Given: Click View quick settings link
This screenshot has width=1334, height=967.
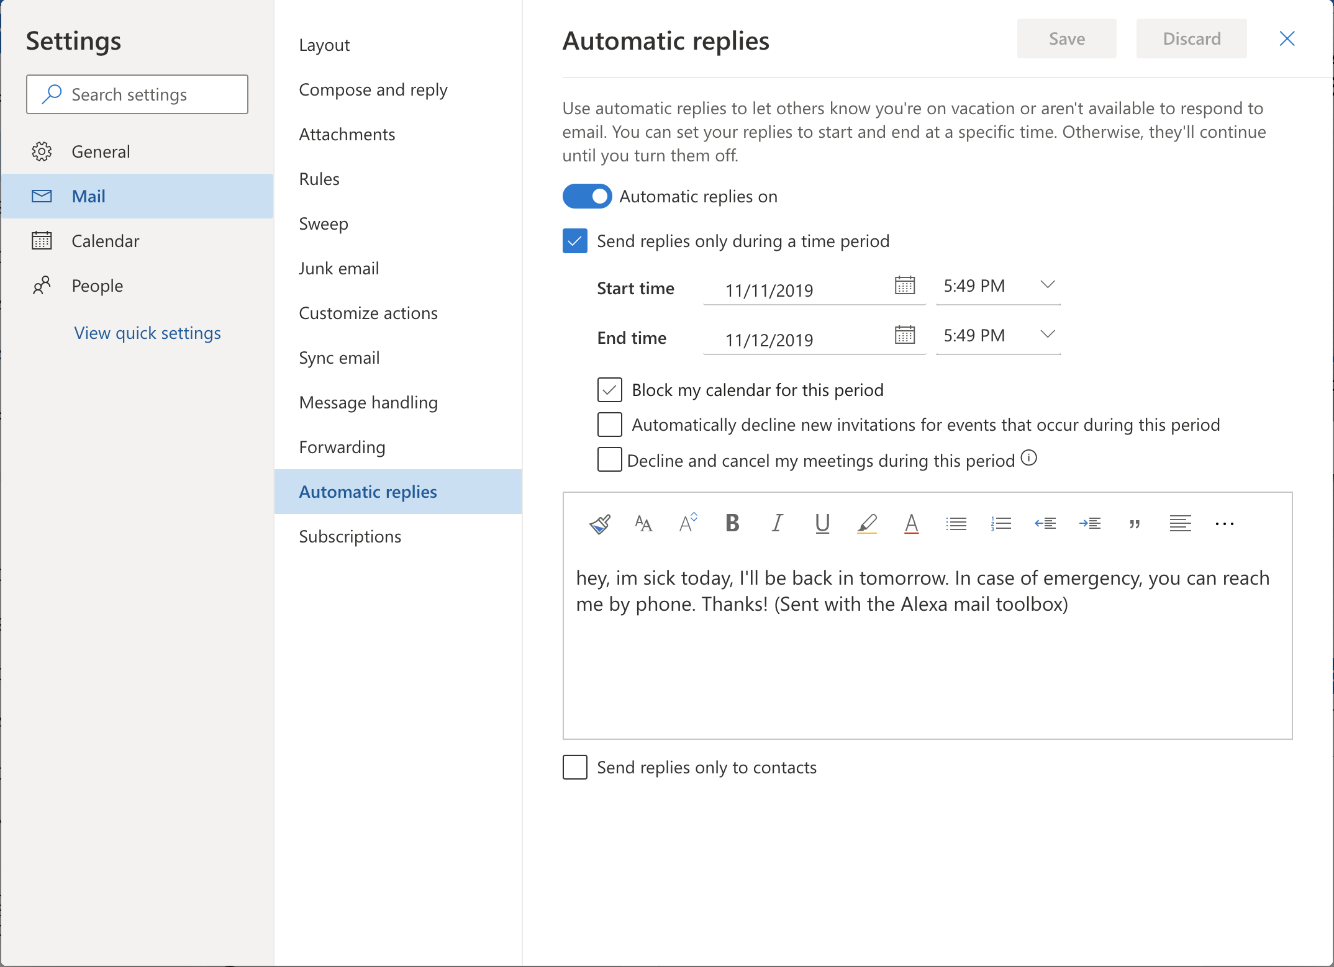Looking at the screenshot, I should 147,333.
